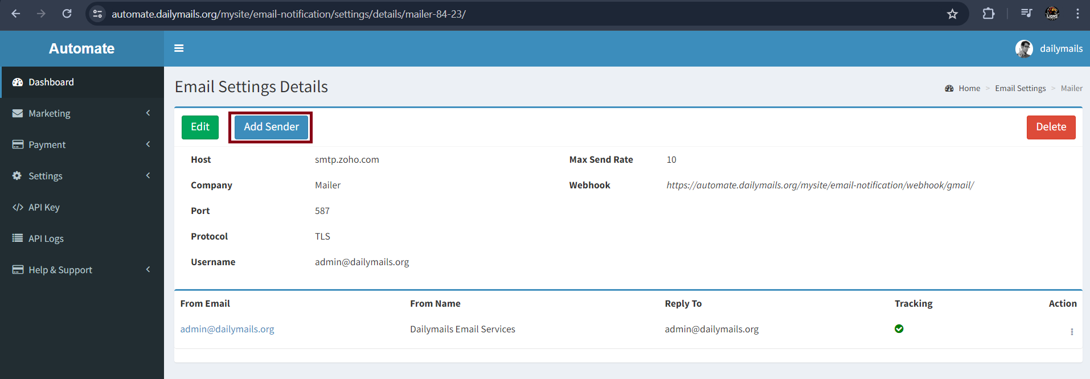This screenshot has height=379, width=1090.
Task: Open the three-dot action menu in sender row
Action: point(1071,332)
